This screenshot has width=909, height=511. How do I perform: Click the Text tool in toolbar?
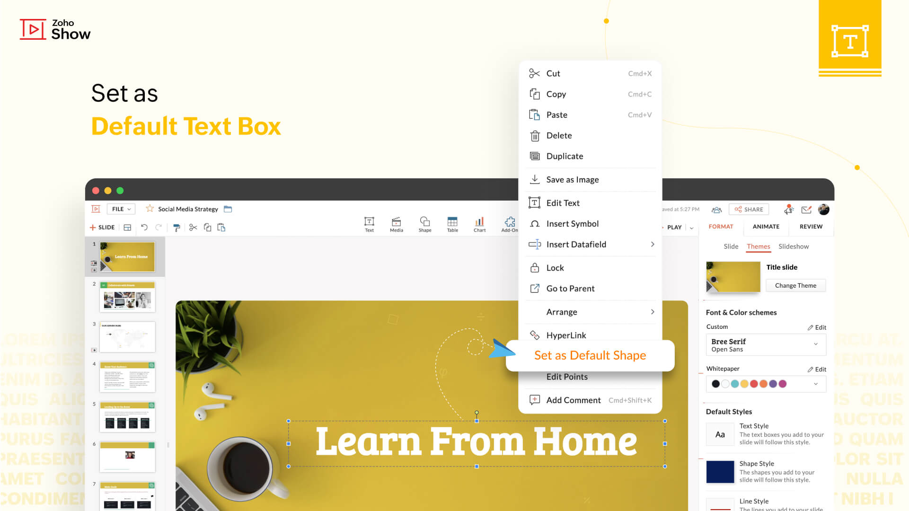(369, 224)
